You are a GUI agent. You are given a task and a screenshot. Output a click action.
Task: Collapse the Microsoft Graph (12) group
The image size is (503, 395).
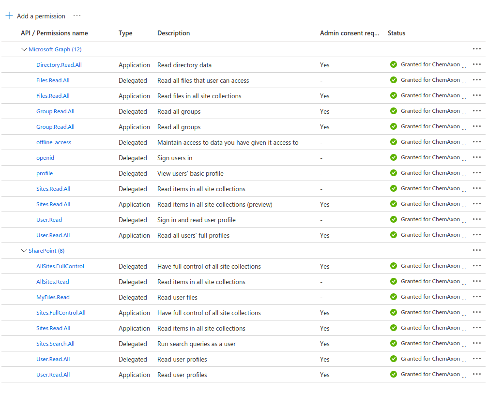24,49
